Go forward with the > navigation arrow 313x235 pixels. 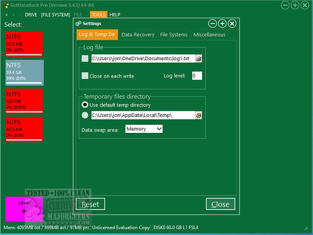(x=13, y=15)
